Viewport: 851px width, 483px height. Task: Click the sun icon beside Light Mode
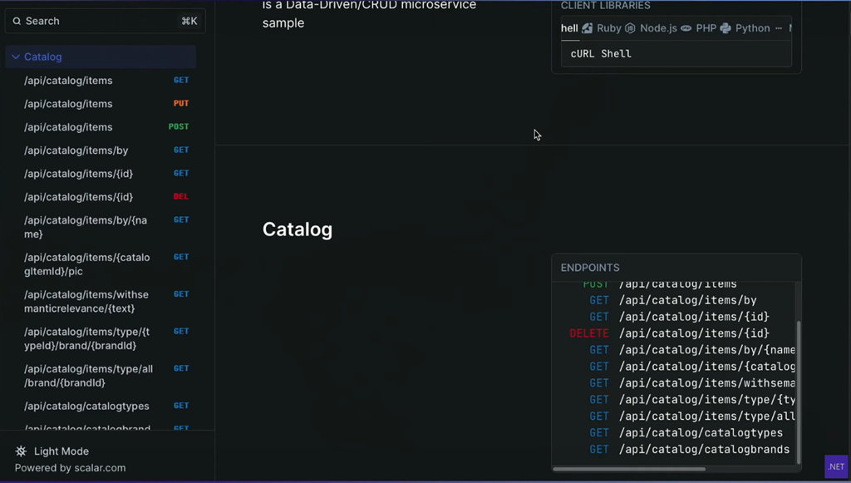[x=21, y=451]
